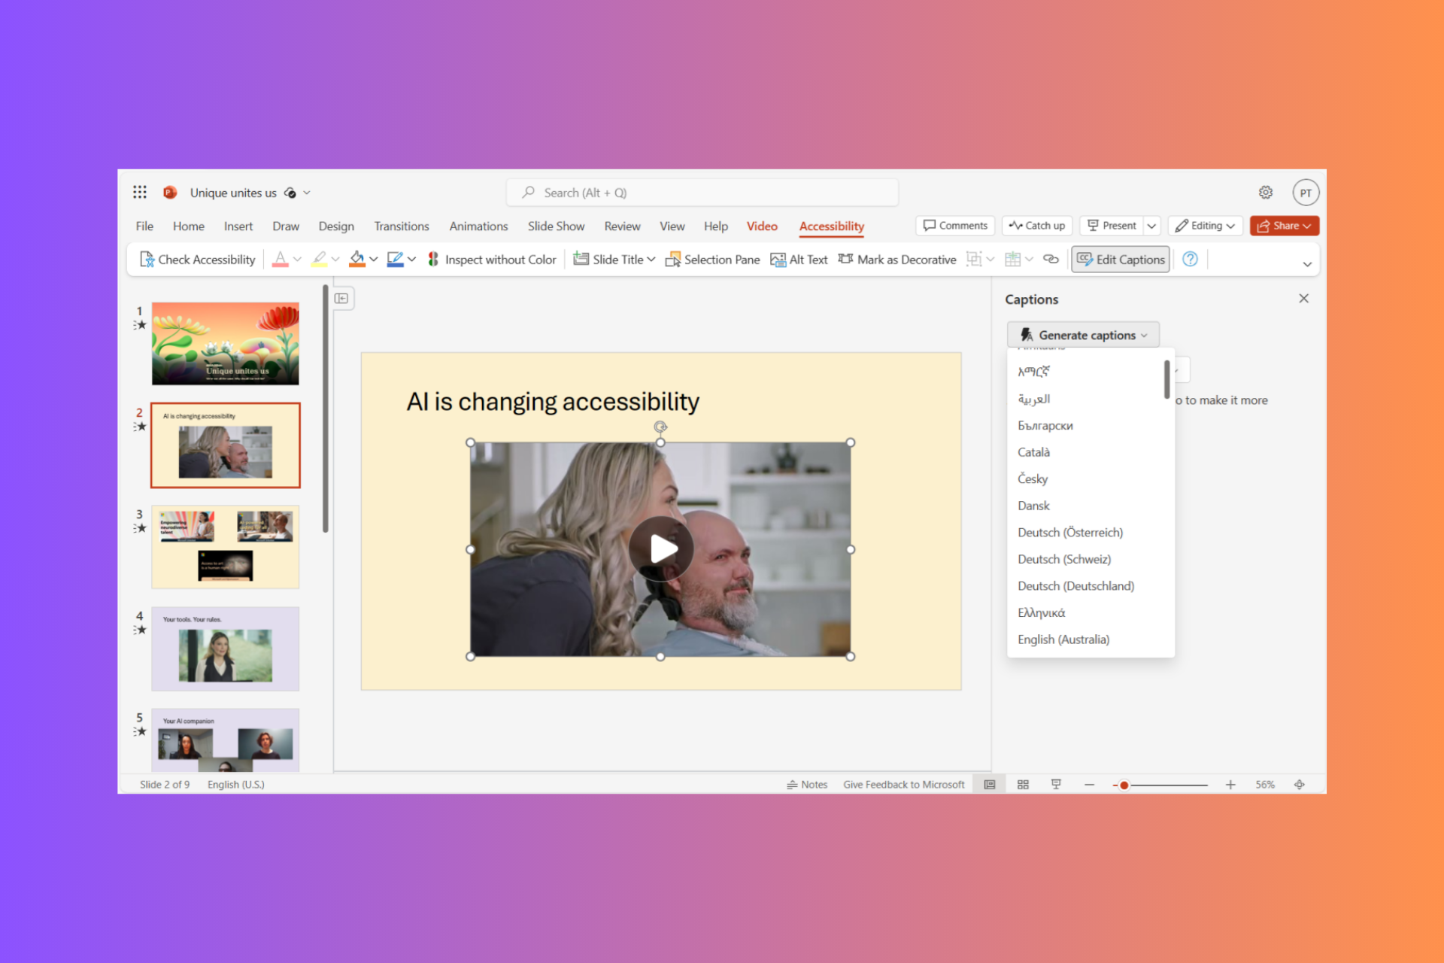Select English (Australia) caption language
Image resolution: width=1444 pixels, height=963 pixels.
point(1091,639)
